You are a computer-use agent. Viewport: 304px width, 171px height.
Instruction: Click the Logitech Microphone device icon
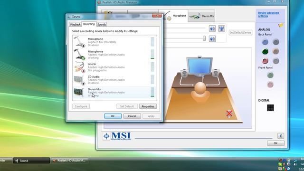(79, 42)
